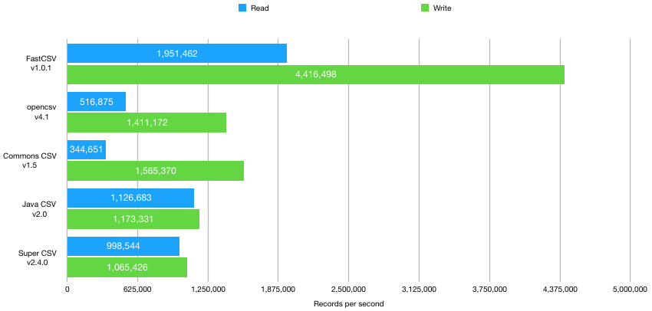Click the Super CSV read bar 998,544
This screenshot has height=311, width=652.
point(123,246)
